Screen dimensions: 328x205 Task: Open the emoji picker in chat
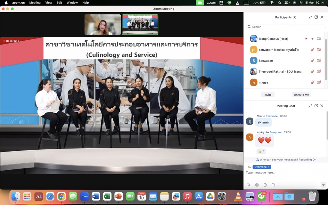tap(257, 185)
